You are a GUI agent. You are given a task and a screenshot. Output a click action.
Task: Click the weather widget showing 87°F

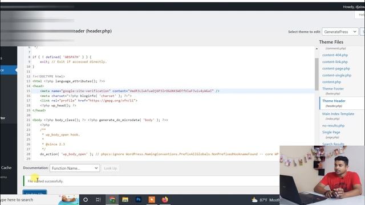pos(265,200)
